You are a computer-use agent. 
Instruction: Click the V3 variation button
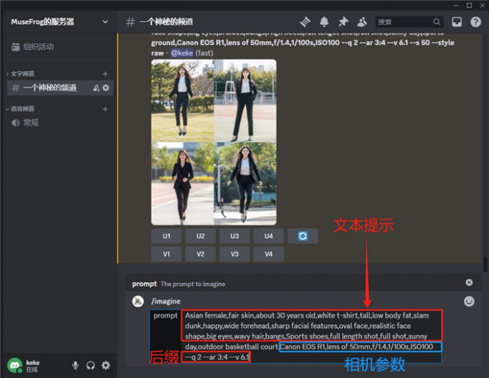click(234, 254)
